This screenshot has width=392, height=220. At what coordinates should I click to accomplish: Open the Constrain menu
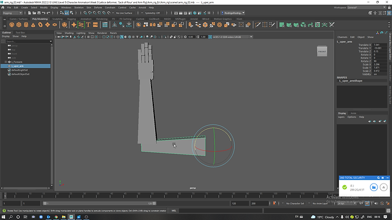[x=110, y=8]
